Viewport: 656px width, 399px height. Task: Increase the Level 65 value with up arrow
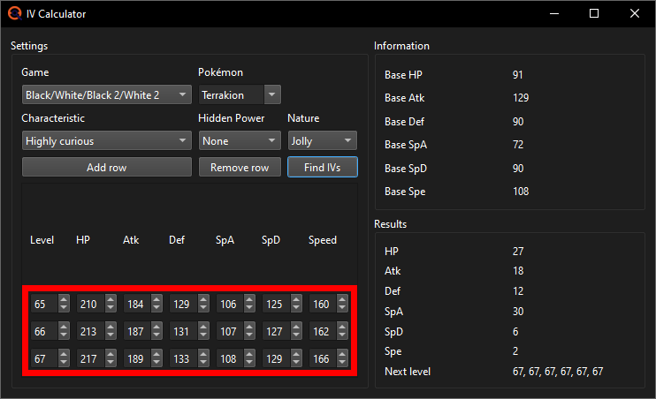(x=64, y=300)
